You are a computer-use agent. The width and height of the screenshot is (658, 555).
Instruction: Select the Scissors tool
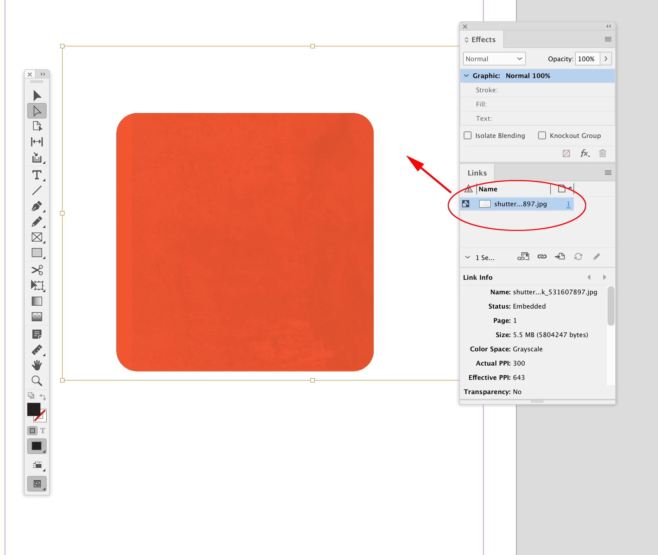[37, 270]
